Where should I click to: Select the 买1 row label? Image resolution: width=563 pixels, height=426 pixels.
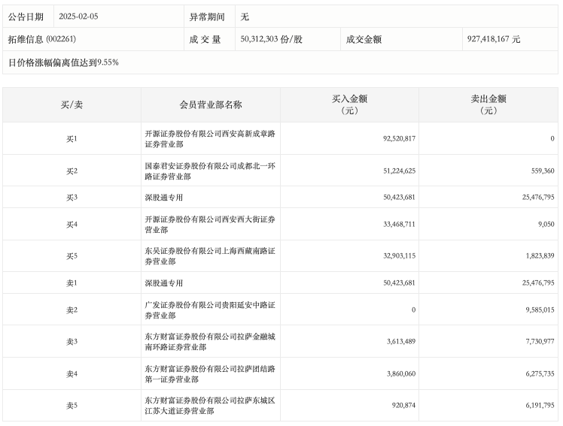coord(72,139)
